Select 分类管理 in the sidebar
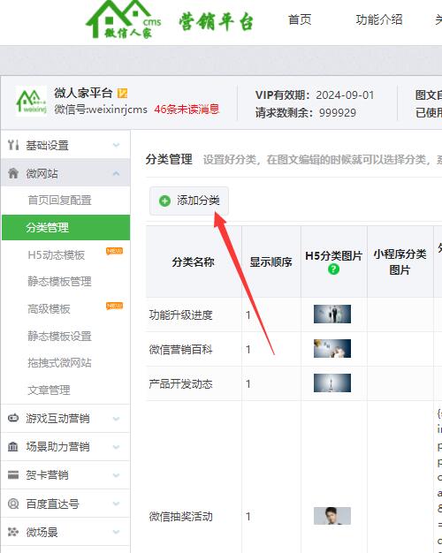 [66, 228]
